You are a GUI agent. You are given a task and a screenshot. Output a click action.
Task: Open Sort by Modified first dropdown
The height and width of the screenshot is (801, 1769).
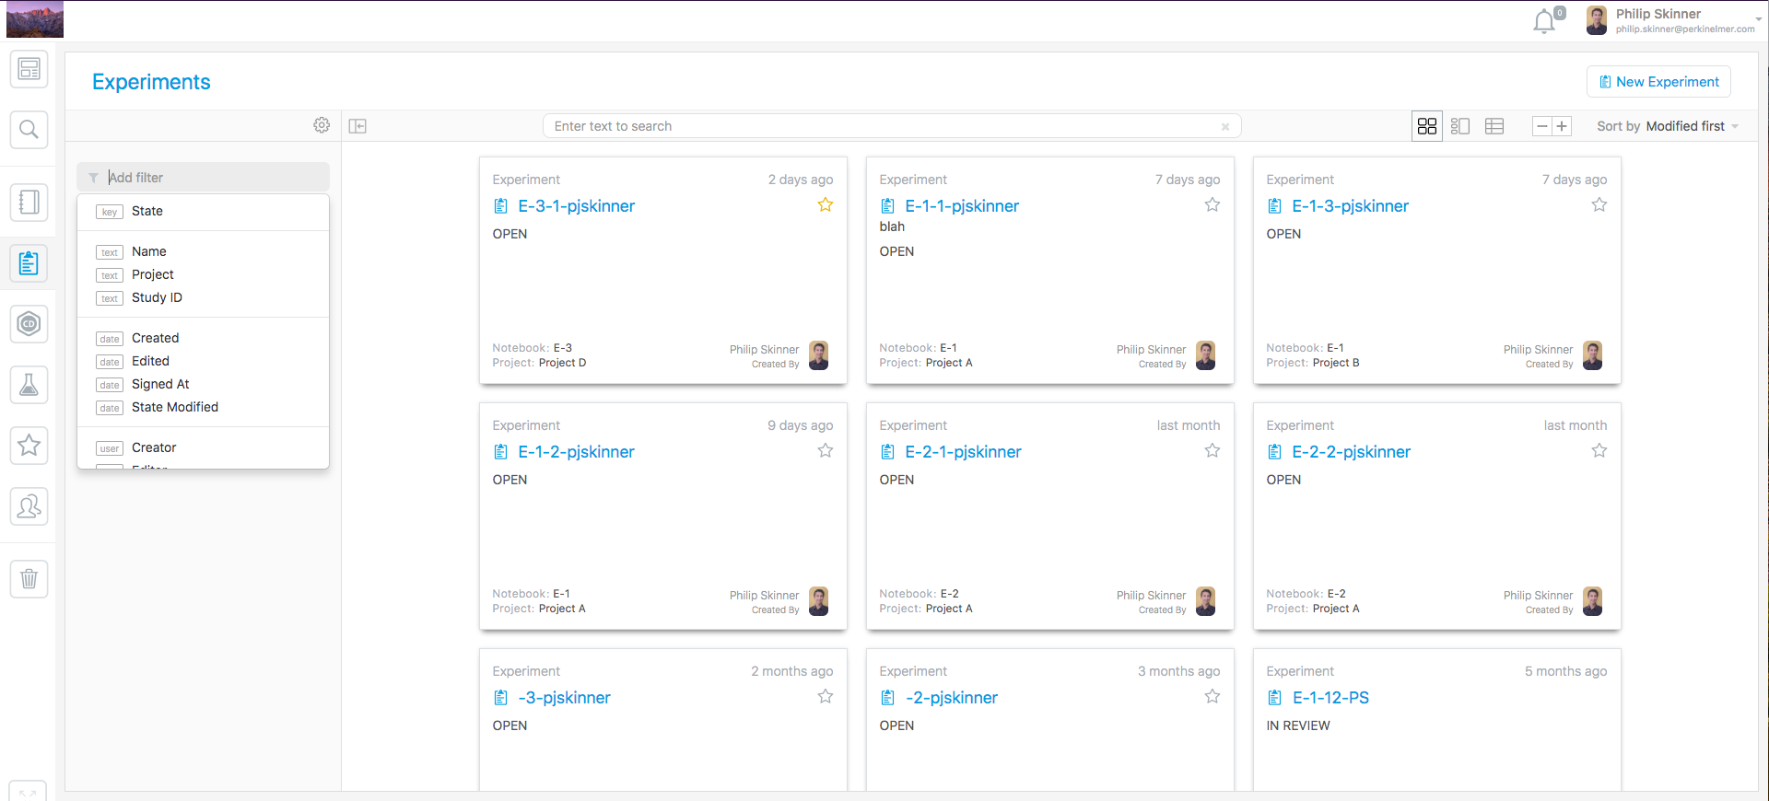[1668, 126]
